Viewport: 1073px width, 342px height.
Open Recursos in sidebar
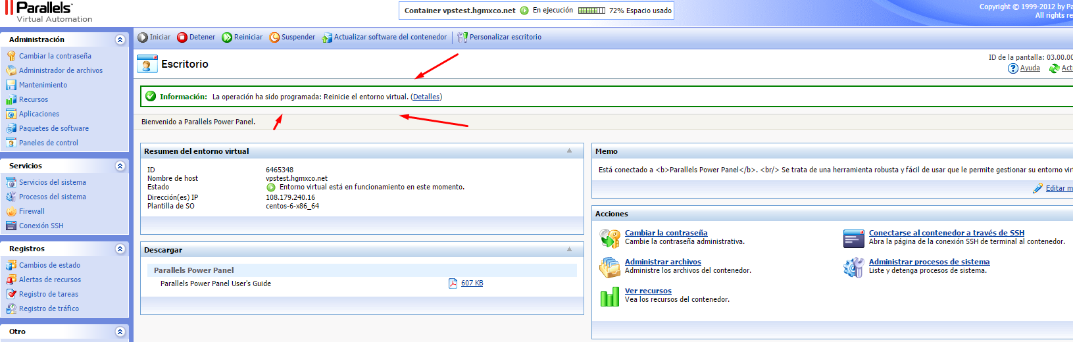(x=34, y=99)
